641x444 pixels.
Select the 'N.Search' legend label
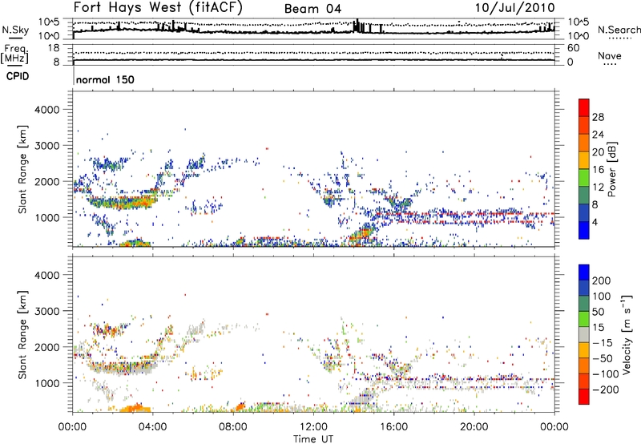(619, 30)
